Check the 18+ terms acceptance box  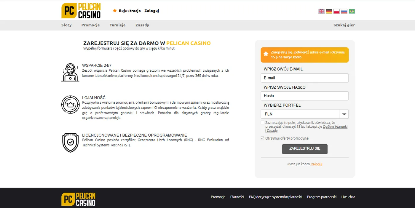pyautogui.click(x=262, y=122)
